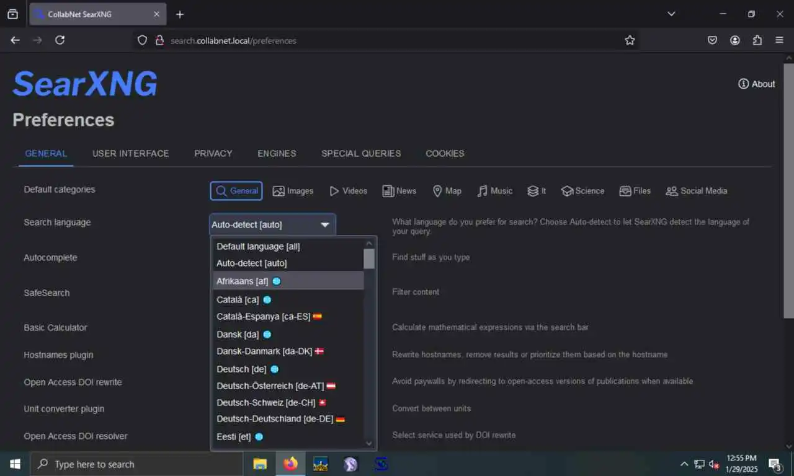
Task: Open the About link
Action: [756, 84]
